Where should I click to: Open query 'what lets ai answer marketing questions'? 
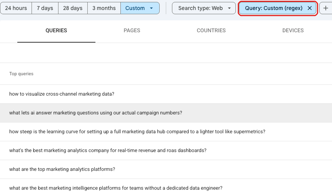pyautogui.click(x=166, y=113)
